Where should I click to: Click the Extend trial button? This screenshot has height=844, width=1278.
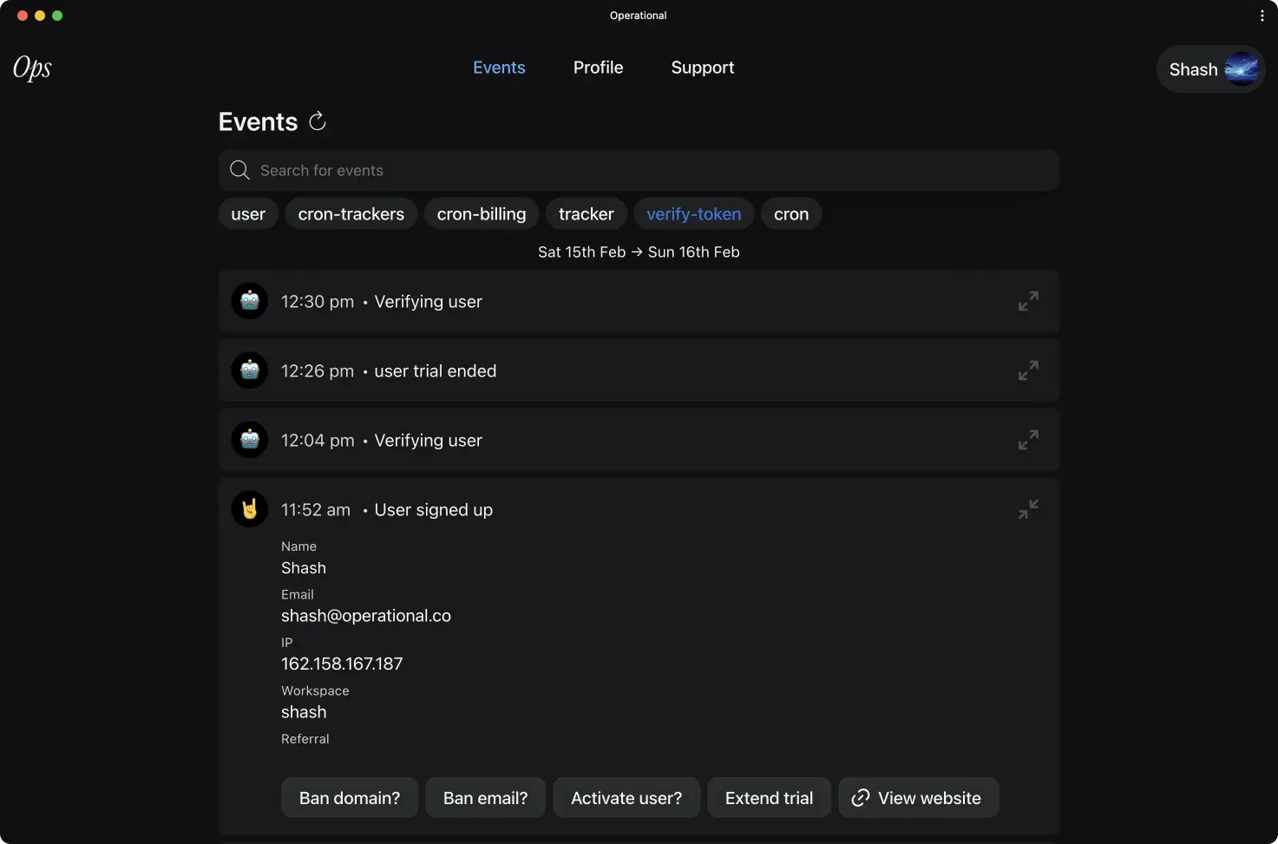tap(769, 797)
